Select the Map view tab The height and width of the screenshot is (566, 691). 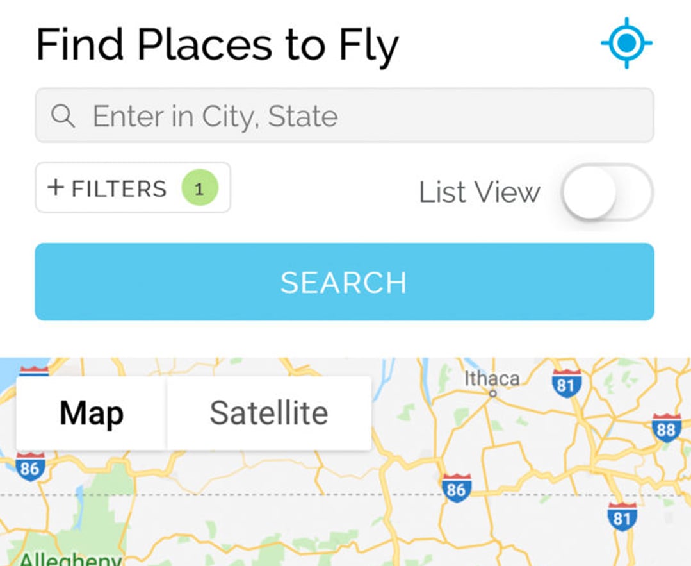pos(91,413)
